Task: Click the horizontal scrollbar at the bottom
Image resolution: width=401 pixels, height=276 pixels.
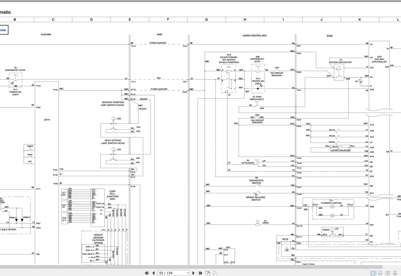Action: click(x=191, y=267)
